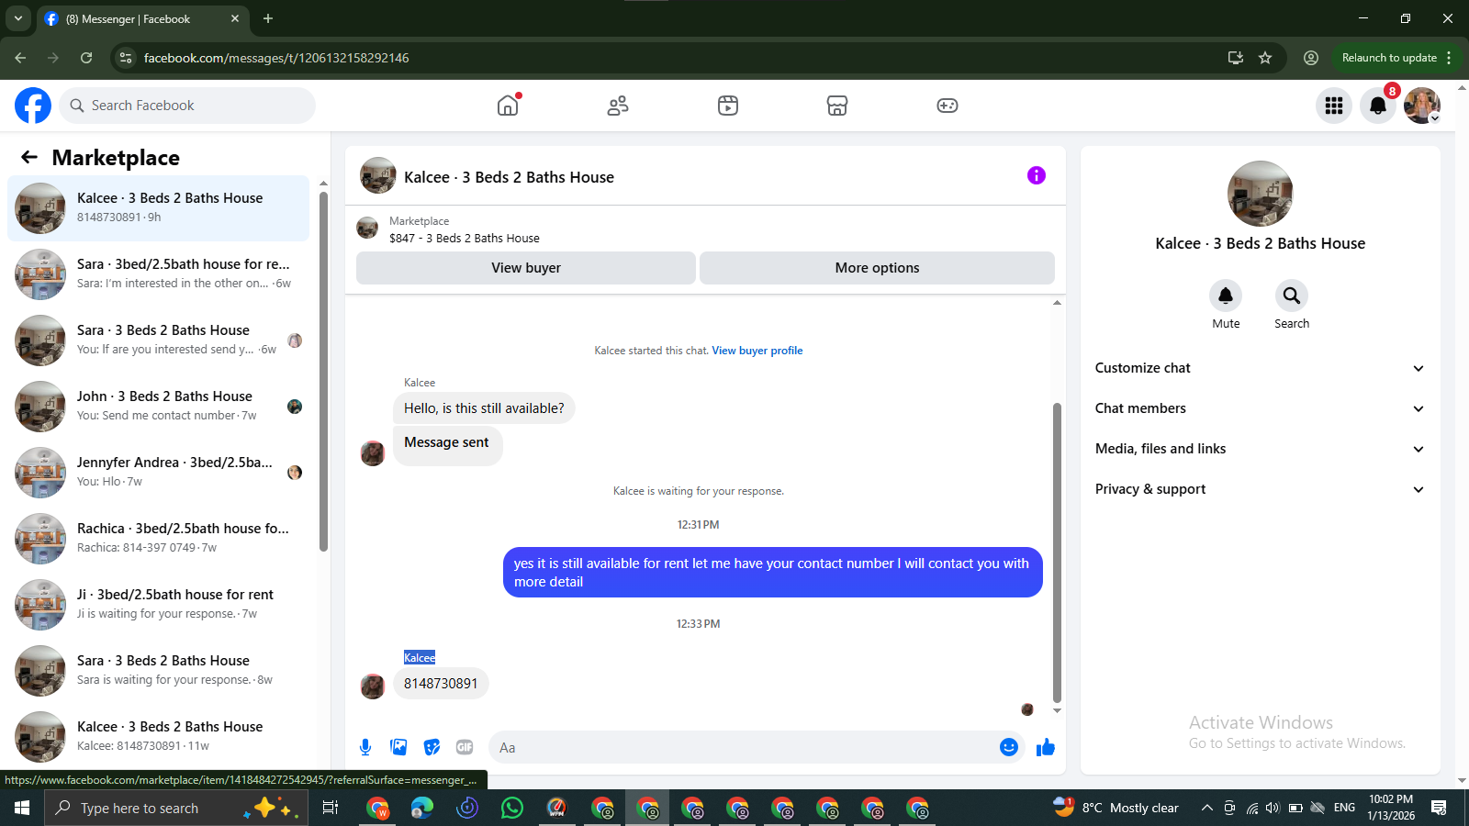This screenshot has height=826, width=1469.
Task: Open the notifications bell with badge 8
Action: 1378,106
